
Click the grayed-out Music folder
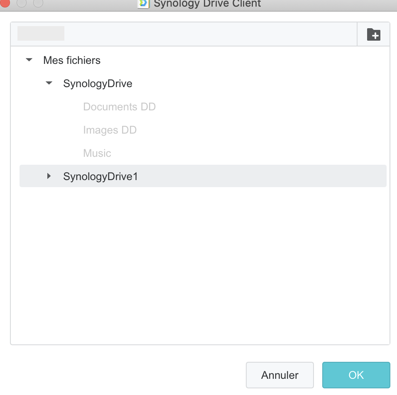pos(97,154)
